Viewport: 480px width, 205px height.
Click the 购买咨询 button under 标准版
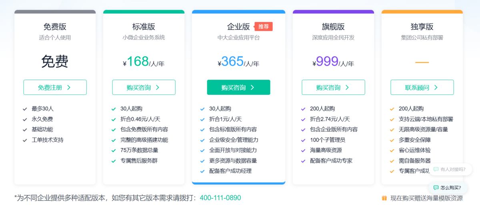click(144, 87)
